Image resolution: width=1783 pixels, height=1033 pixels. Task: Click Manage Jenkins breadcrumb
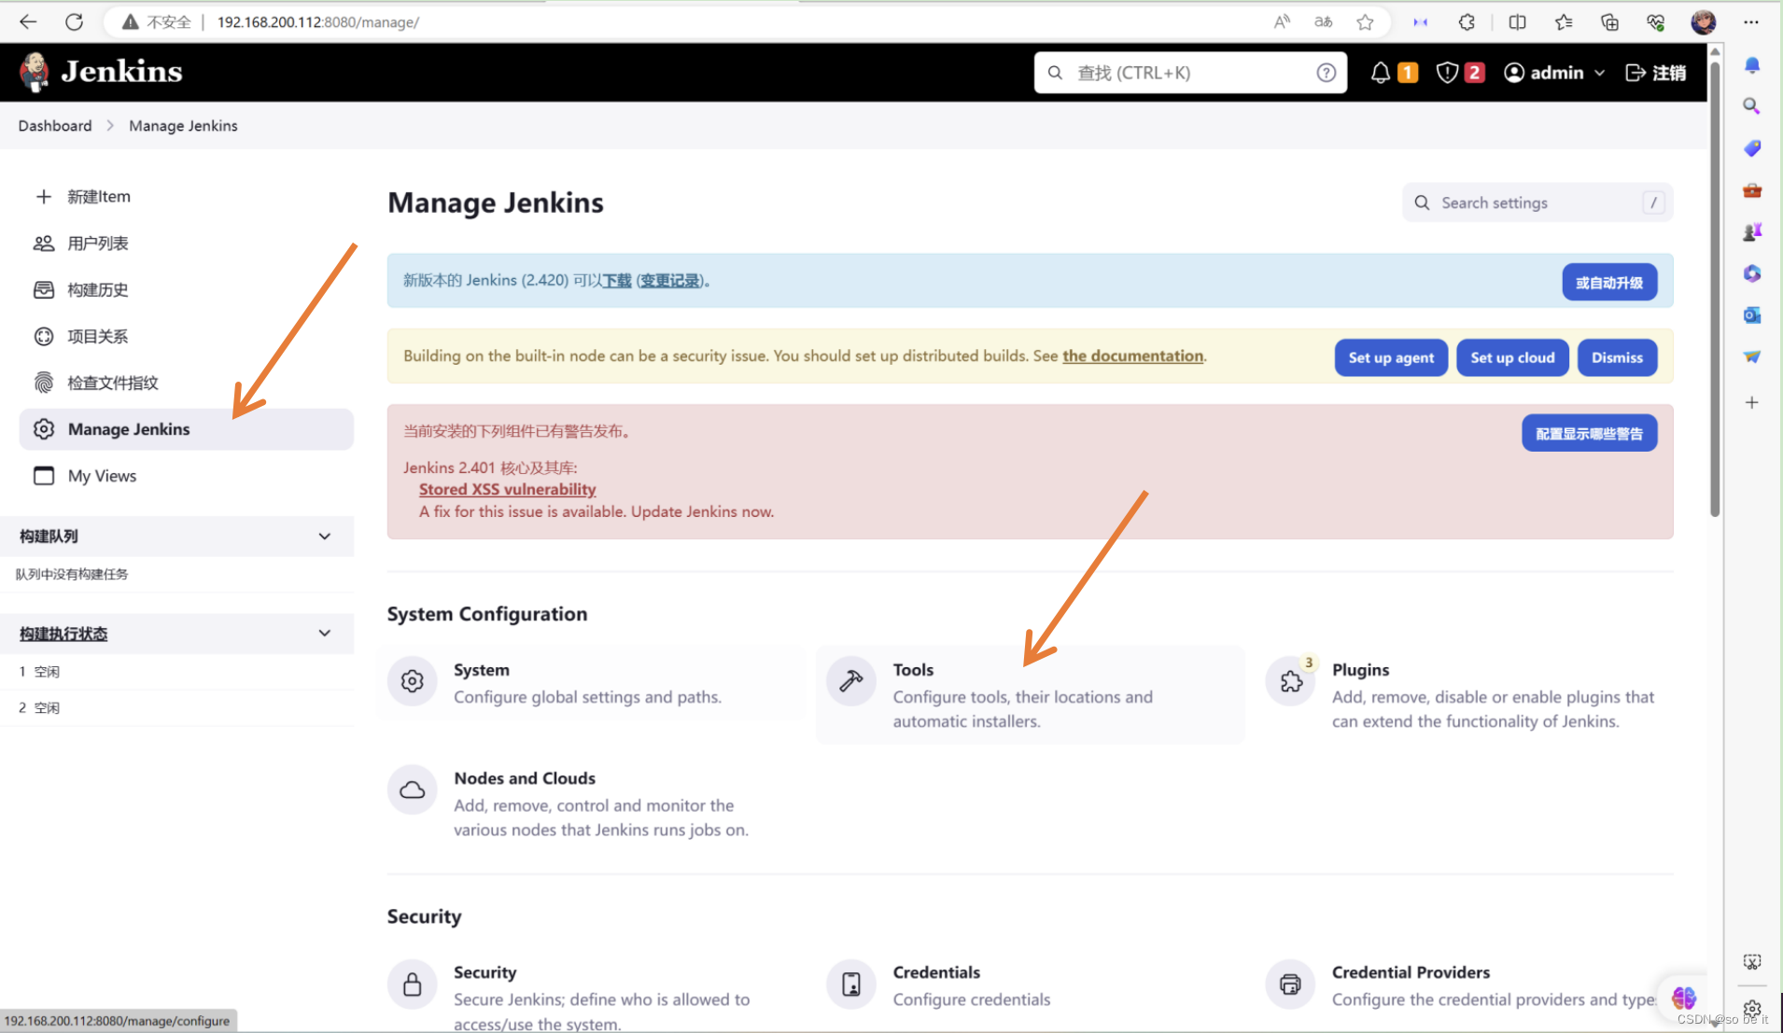click(x=183, y=125)
